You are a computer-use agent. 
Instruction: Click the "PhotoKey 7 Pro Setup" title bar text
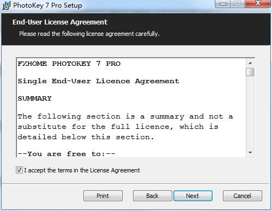(47, 5)
